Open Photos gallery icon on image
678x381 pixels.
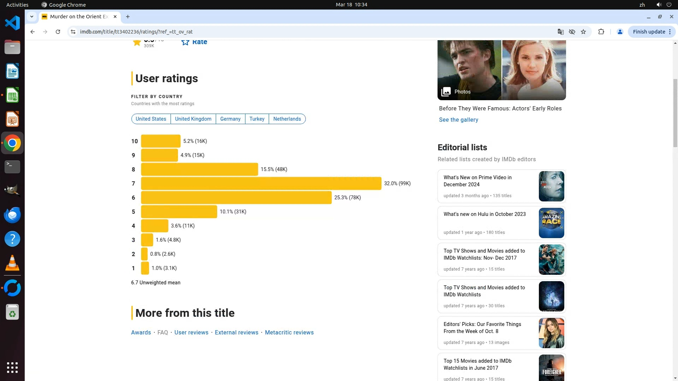tap(446, 92)
